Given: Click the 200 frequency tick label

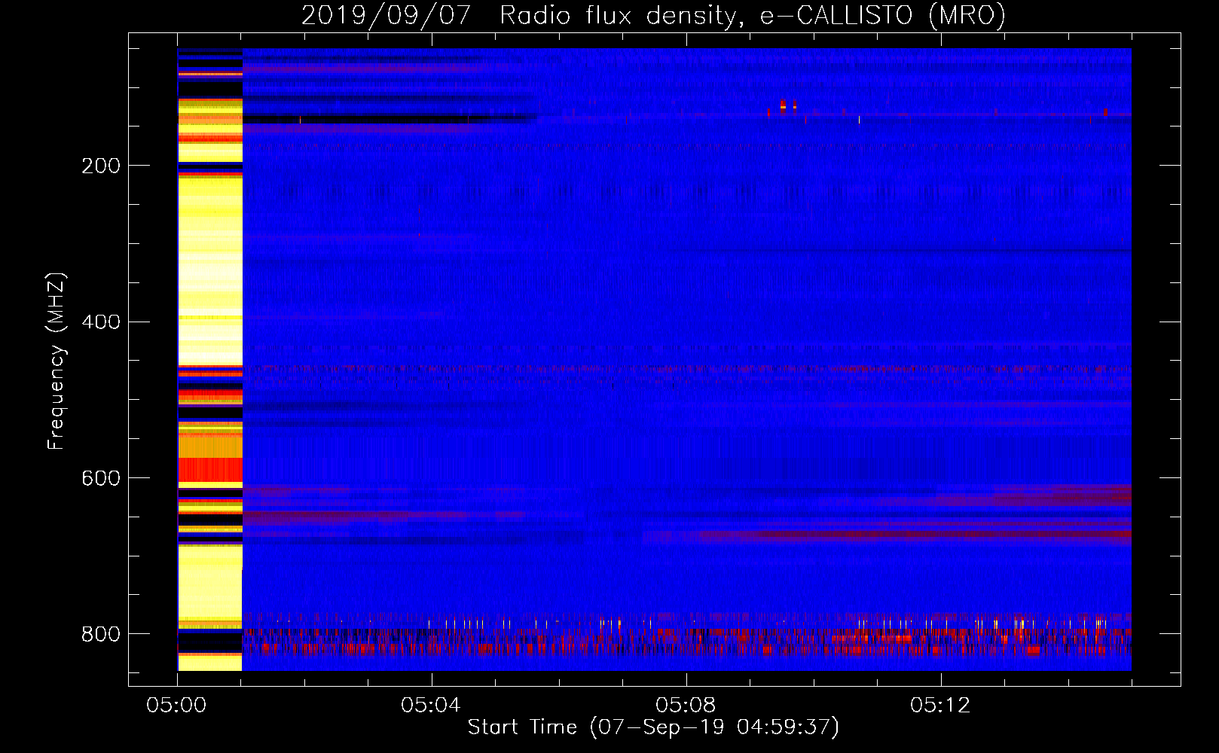Looking at the screenshot, I should (100, 166).
